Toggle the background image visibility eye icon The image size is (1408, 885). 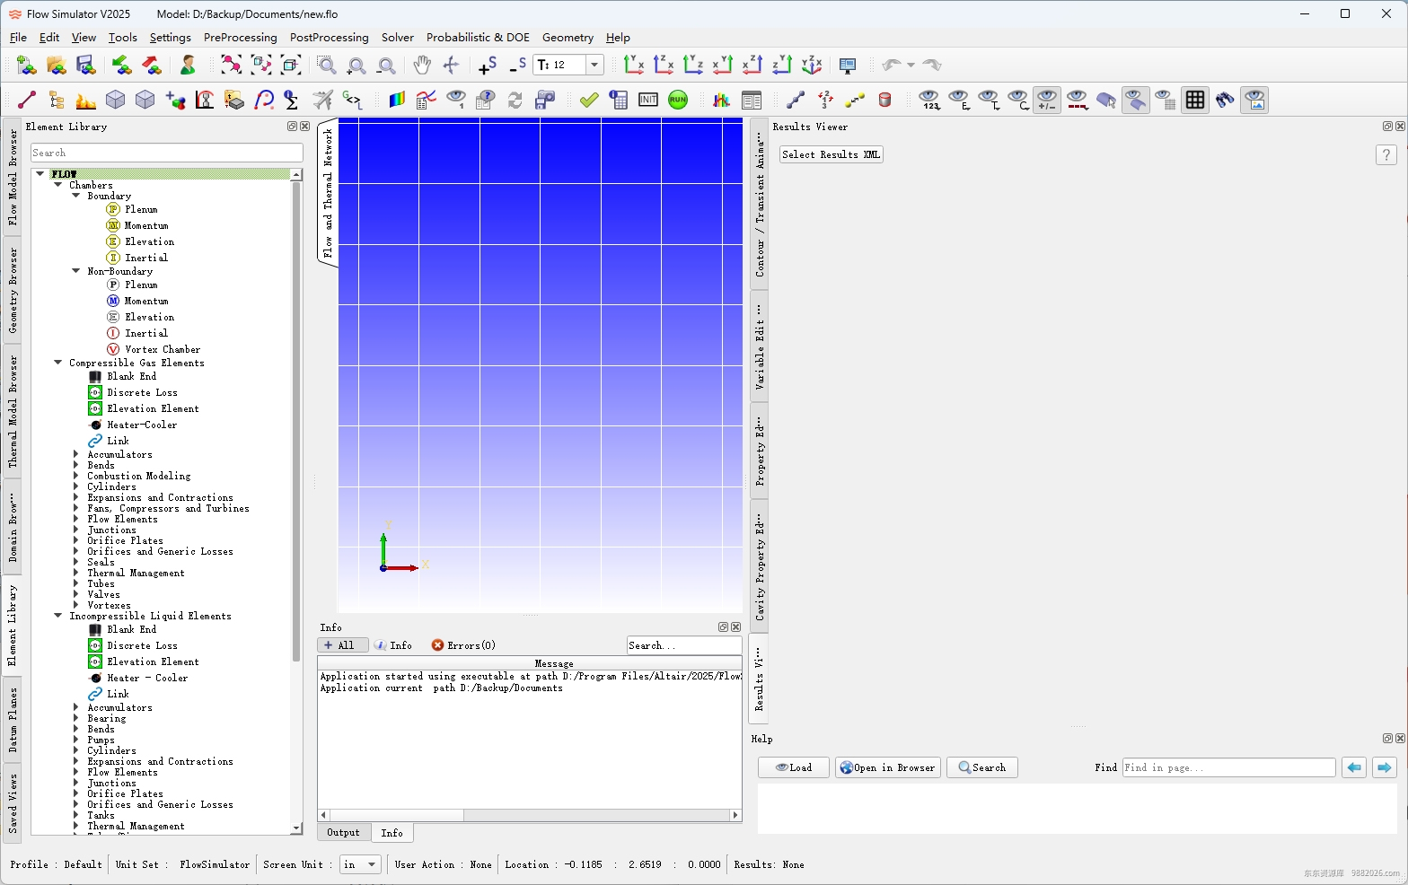tap(1254, 100)
